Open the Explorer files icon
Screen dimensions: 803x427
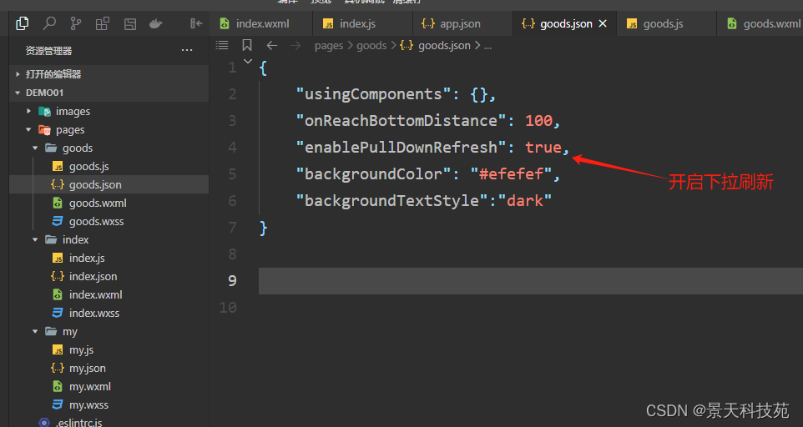click(22, 23)
